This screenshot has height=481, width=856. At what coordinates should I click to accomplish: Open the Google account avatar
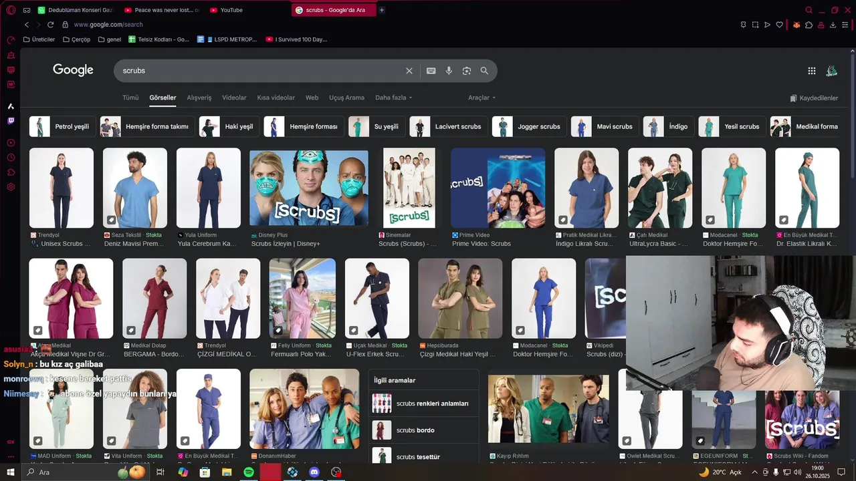point(832,71)
